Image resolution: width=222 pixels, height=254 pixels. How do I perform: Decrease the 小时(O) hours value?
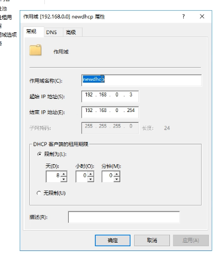coord(90,179)
